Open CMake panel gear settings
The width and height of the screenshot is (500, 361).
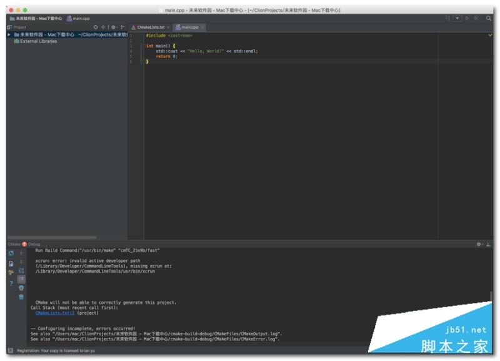(479, 244)
